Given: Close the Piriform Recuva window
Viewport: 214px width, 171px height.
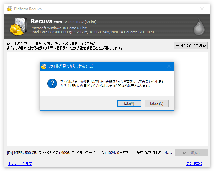Looking at the screenshot, I should [202, 9].
